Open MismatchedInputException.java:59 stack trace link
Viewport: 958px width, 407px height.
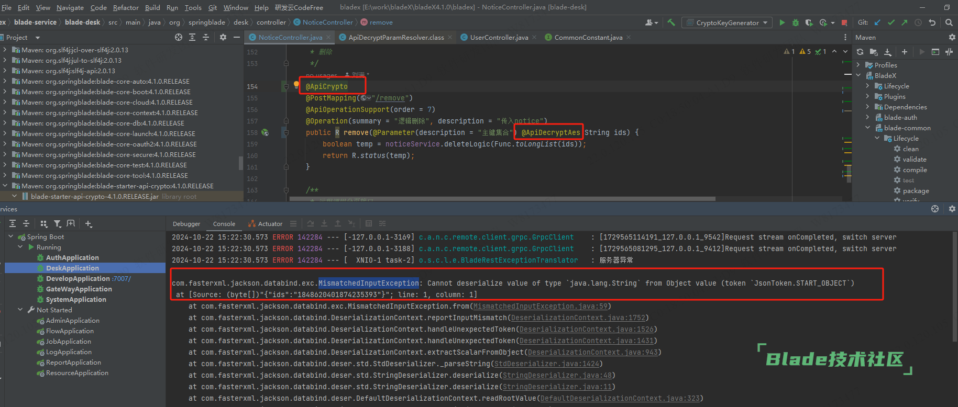tap(540, 306)
